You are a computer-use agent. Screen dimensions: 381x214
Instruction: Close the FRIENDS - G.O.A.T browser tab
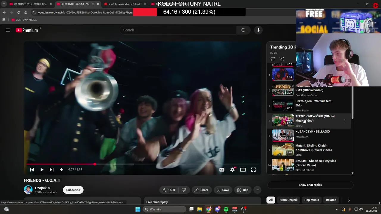coord(98,4)
